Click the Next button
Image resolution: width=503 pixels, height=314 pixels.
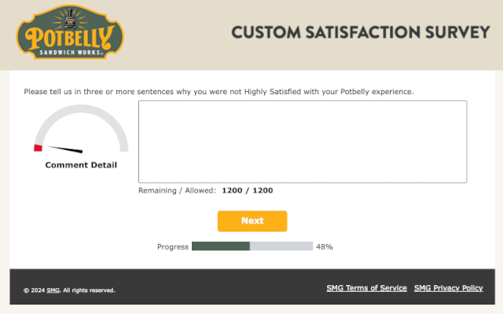(252, 221)
